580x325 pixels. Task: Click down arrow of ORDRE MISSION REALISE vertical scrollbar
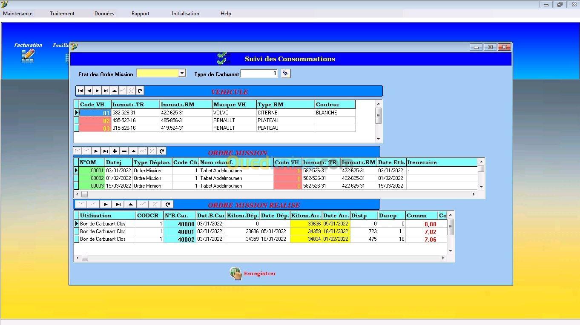[x=451, y=251]
